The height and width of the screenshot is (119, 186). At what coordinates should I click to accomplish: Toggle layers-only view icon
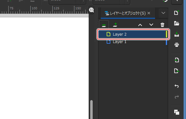(x=104, y=25)
